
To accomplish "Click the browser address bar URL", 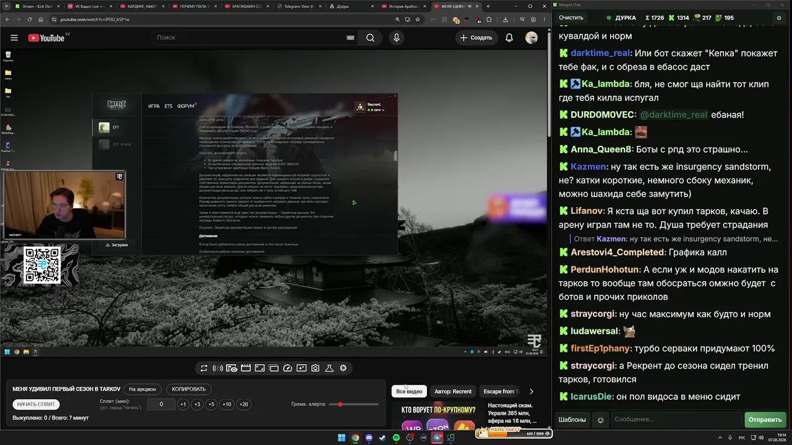I will [x=95, y=19].
